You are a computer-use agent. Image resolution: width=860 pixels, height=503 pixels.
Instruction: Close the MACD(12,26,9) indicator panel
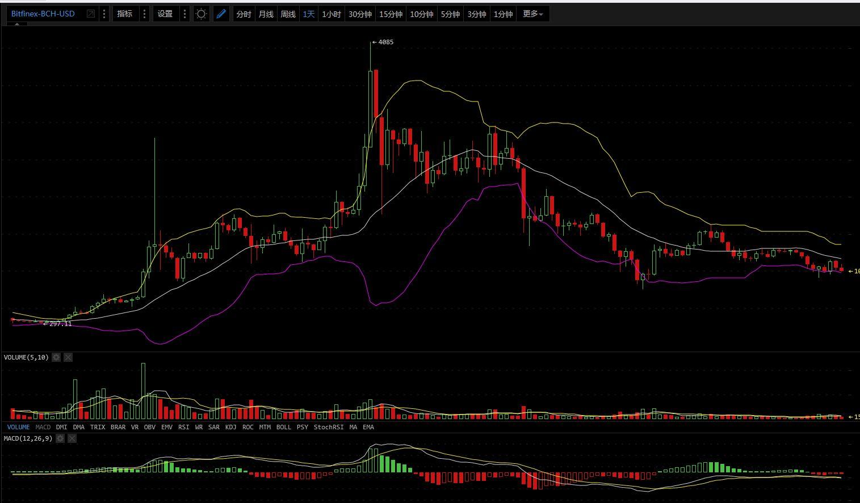pos(72,438)
